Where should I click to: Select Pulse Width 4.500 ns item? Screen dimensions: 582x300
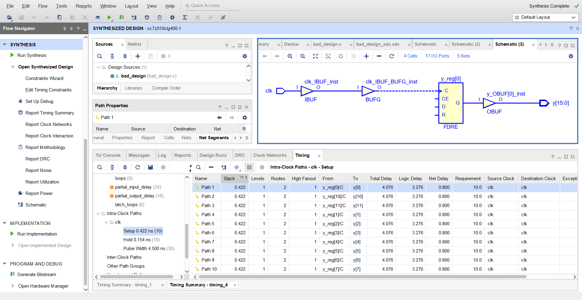point(149,249)
